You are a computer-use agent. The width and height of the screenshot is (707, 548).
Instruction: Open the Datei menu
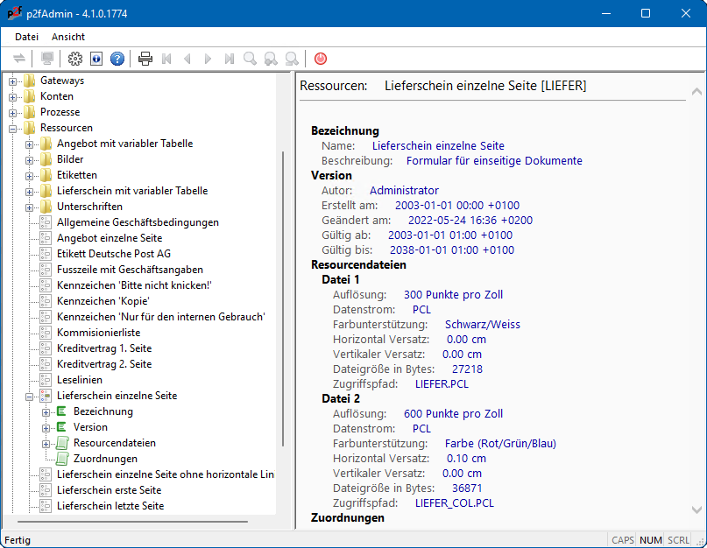(27, 37)
